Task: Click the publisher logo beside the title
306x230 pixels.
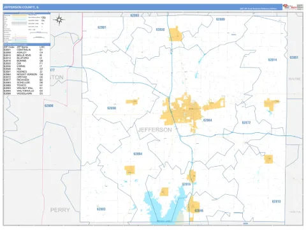Action: coord(293,7)
